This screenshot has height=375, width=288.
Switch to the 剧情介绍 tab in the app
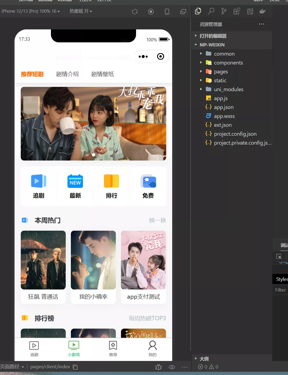[67, 74]
